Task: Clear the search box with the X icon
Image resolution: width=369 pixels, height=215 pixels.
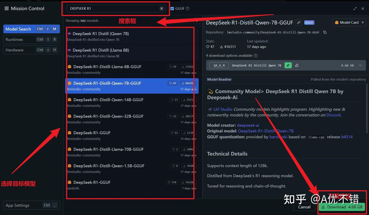Action: click(x=161, y=8)
